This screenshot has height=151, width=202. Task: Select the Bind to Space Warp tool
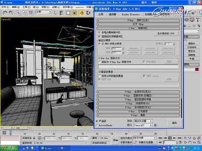(x=31, y=13)
